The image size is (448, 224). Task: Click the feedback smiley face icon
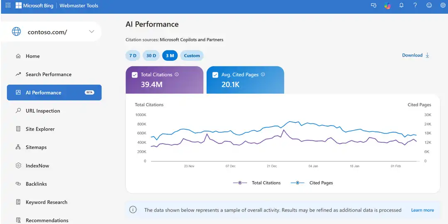(429, 5)
